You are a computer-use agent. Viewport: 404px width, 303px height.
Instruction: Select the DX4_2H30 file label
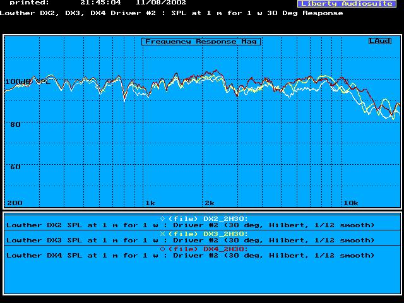pyautogui.click(x=208, y=249)
